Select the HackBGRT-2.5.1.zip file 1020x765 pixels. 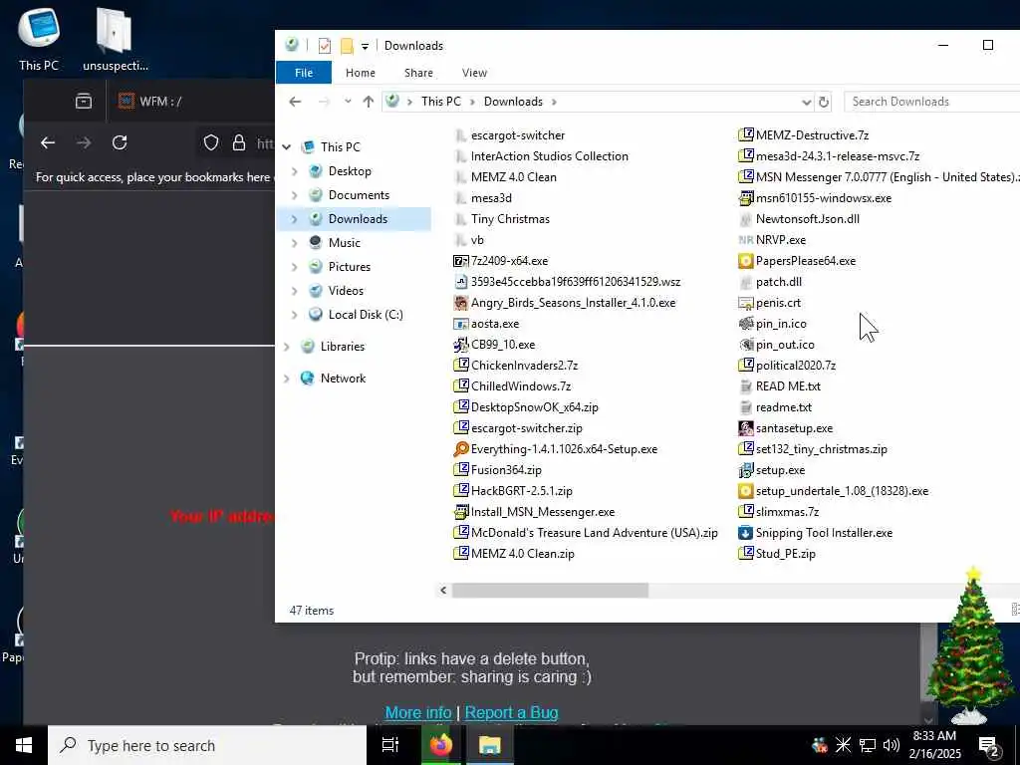click(x=513, y=491)
